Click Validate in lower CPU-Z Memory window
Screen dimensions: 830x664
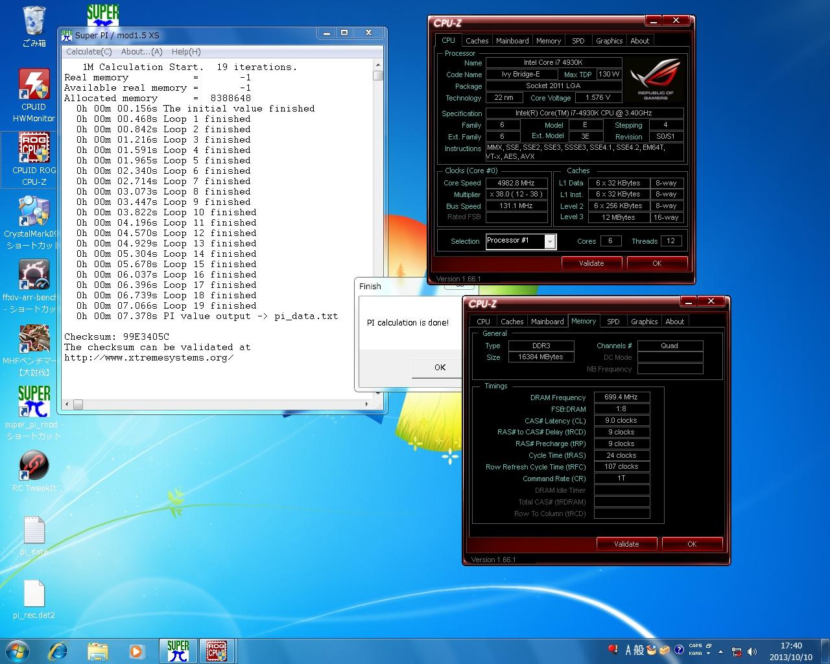tap(626, 544)
